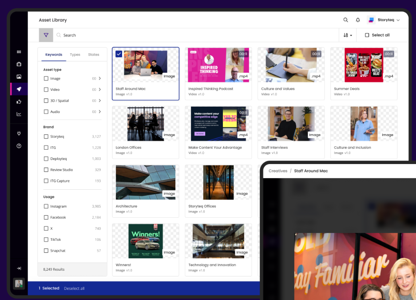Uncheck the Staff Around Mac selection checkbox
The image size is (416, 300).
pos(119,54)
